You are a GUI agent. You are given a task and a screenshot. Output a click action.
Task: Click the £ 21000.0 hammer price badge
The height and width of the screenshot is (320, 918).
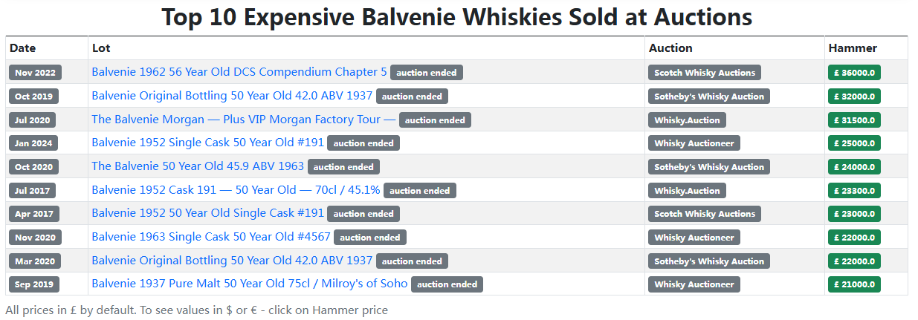(x=854, y=284)
